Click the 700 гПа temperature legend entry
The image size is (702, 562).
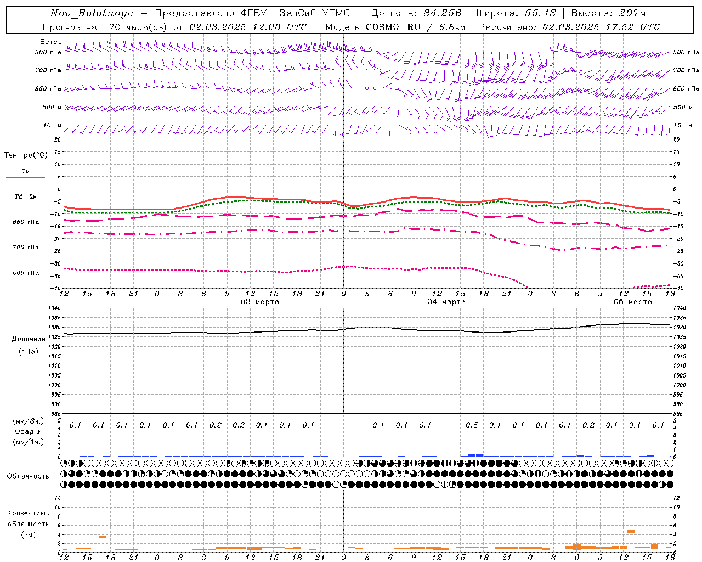pos(25,247)
